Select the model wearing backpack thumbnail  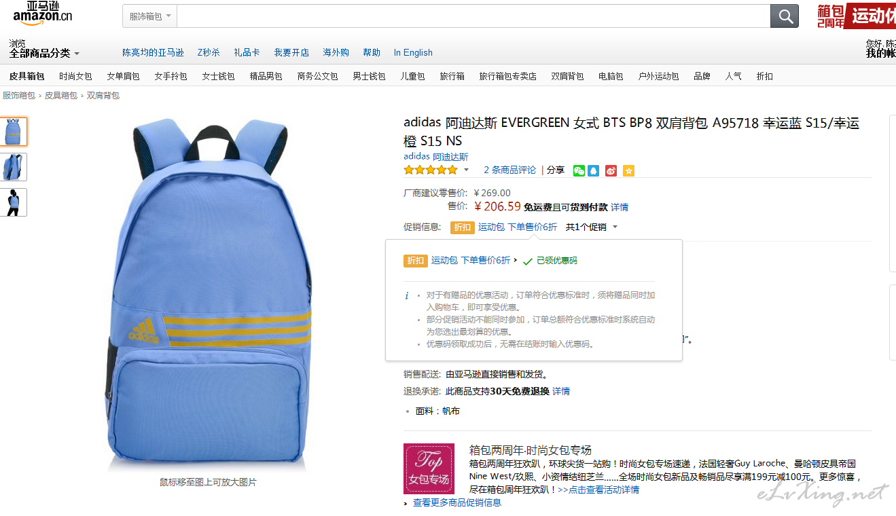(x=14, y=202)
